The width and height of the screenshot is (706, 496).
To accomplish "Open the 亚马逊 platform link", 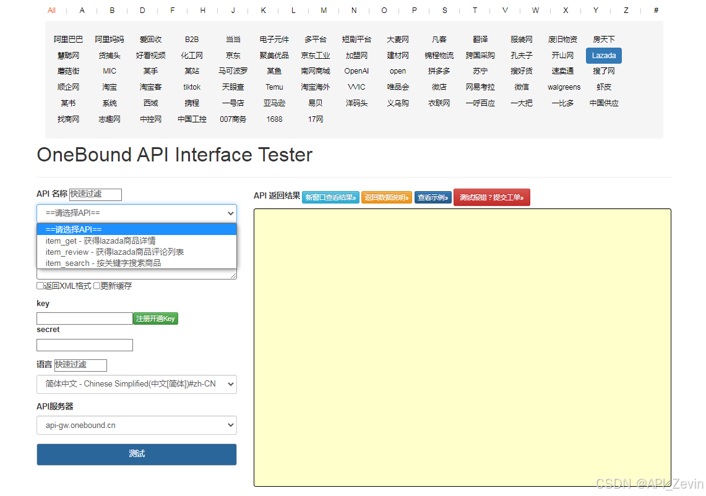I will pos(274,103).
